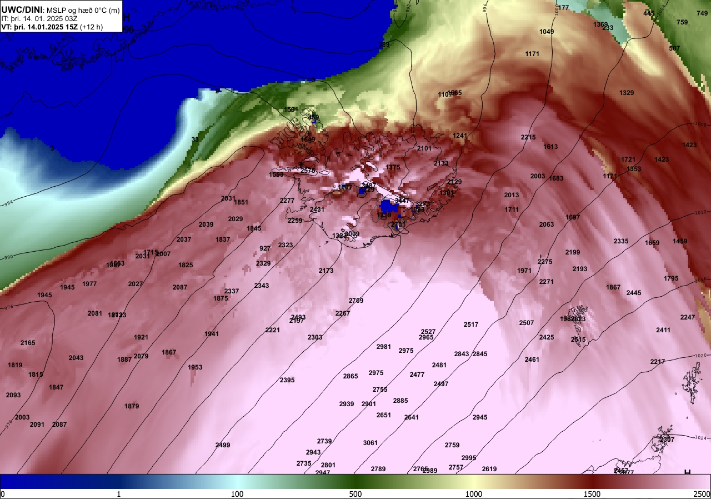This screenshot has height=499, width=711.
Task: Click the height value 1613
Action: pos(550,147)
